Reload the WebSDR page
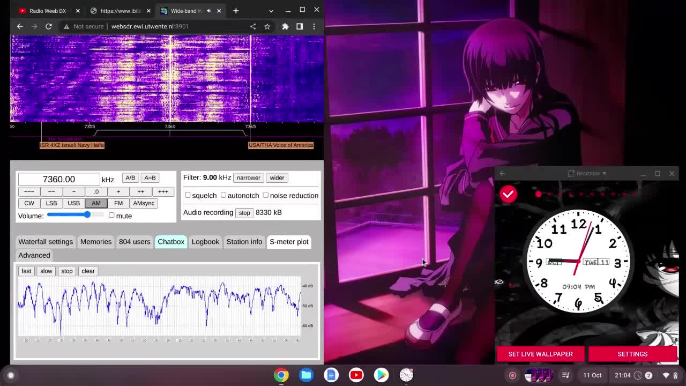Viewport: 686px width, 386px height. click(x=48, y=26)
